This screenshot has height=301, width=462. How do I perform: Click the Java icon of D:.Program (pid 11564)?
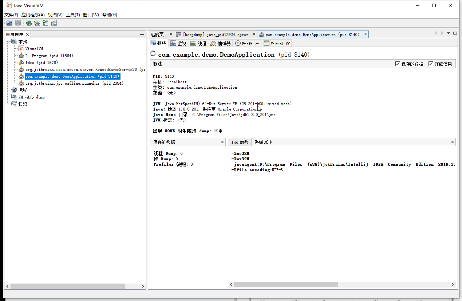(21, 56)
